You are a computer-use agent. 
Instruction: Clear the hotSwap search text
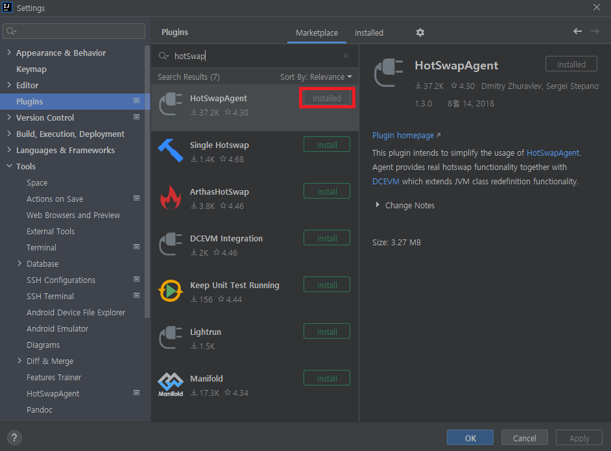[346, 56]
